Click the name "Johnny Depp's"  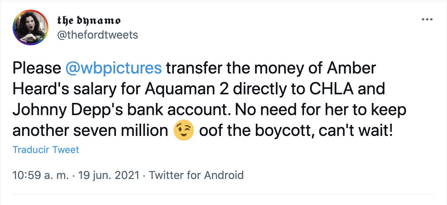[x=61, y=111]
